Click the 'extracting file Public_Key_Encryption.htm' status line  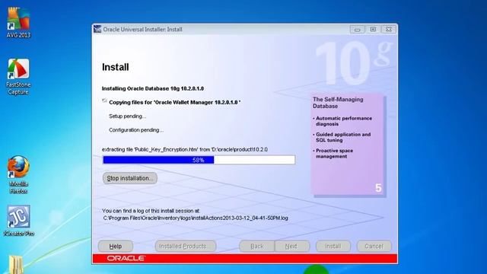click(x=185, y=149)
